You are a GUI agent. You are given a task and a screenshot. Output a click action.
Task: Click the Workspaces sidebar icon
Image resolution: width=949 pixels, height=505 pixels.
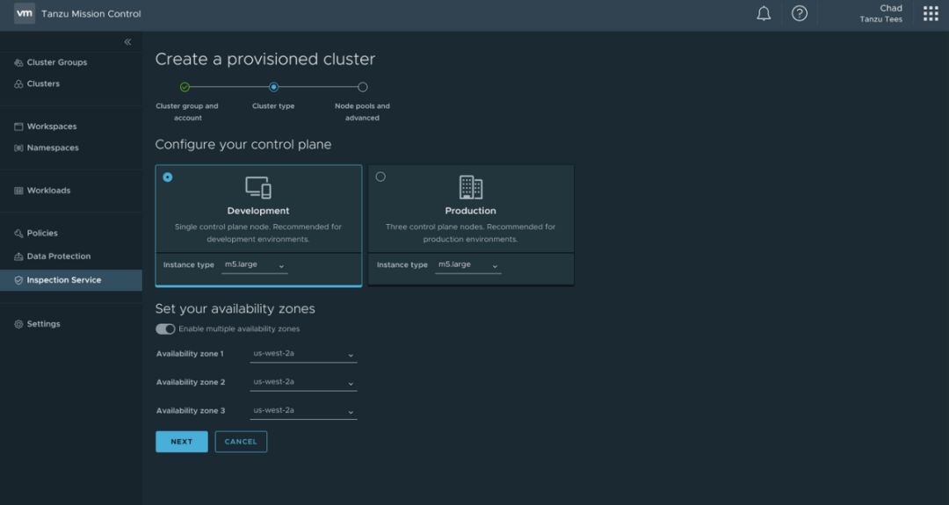(x=18, y=126)
